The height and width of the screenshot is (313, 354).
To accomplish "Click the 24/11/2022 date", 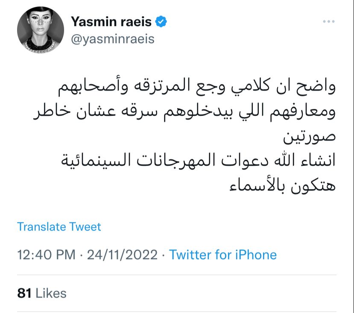I will click(x=123, y=255).
